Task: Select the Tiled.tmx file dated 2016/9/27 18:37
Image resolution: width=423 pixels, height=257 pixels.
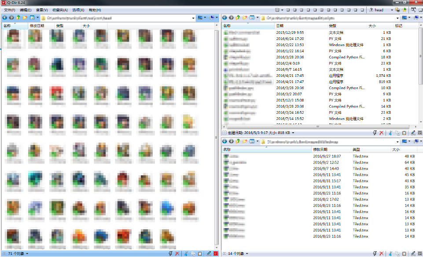Action: pyautogui.click(x=320, y=156)
